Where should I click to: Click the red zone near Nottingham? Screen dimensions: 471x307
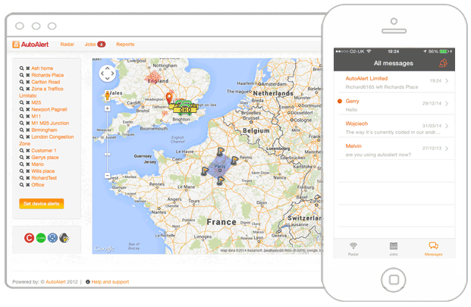click(x=153, y=77)
